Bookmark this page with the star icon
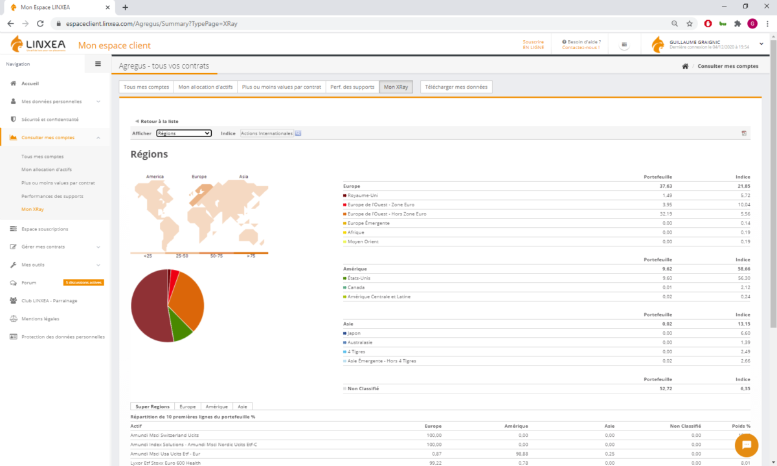Screen dimensions: 777x466 [690, 23]
